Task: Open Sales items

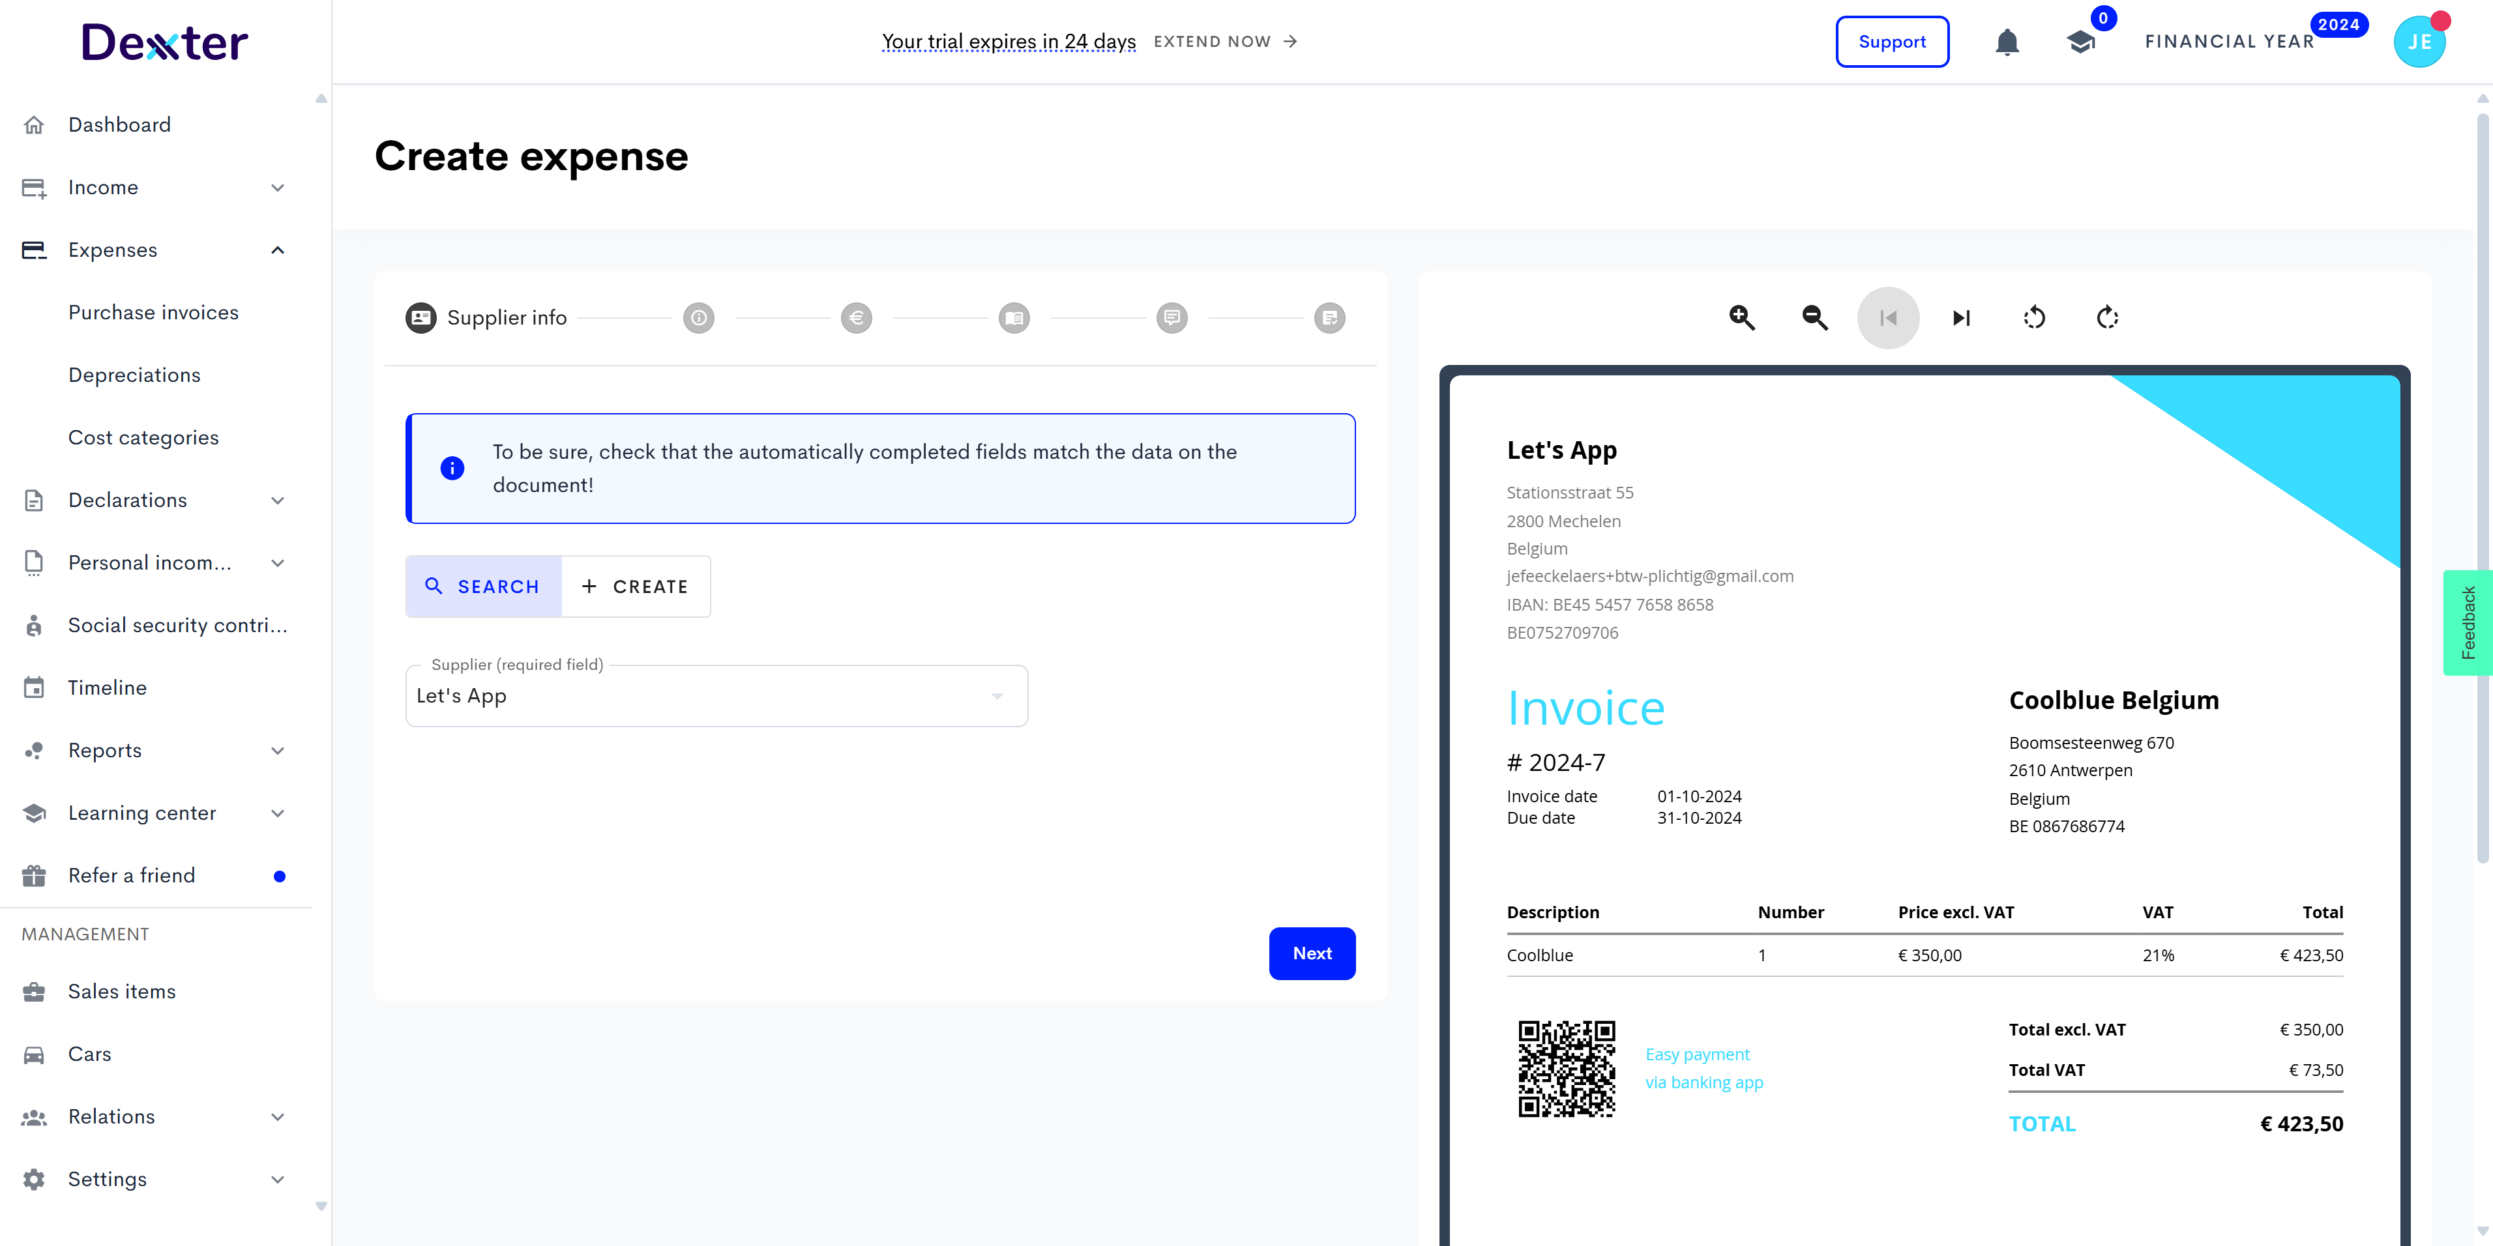Action: (x=122, y=992)
